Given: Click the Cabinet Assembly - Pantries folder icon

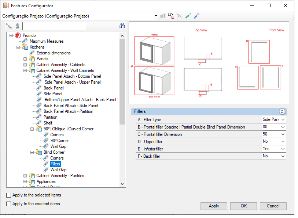Looking at the screenshot, I should point(32,176).
